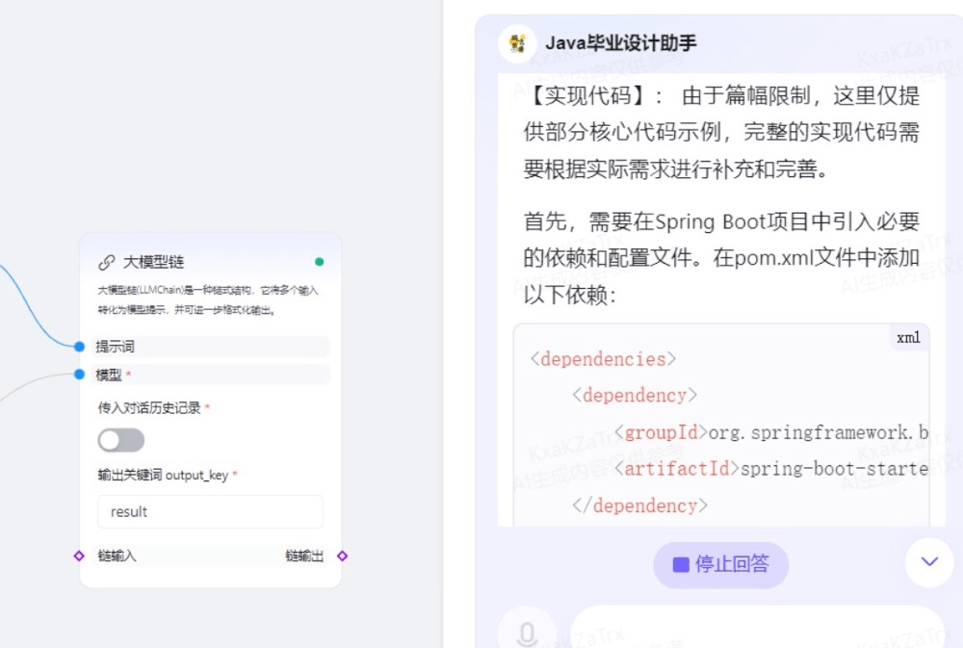
Task: Click the closing </dependency> tag line
Action: click(640, 505)
